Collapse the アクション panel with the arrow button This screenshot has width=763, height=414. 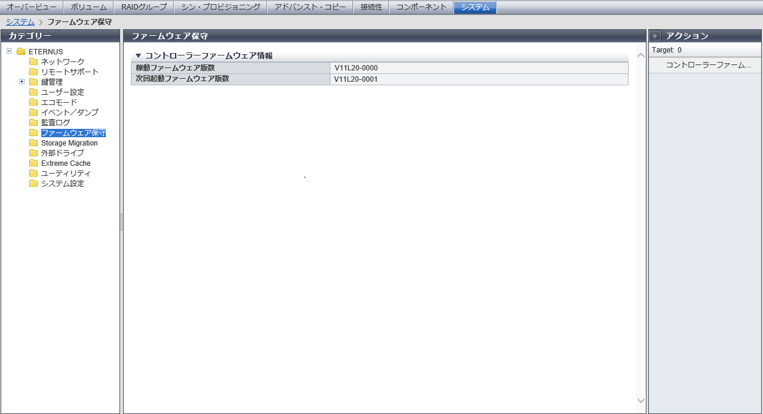655,36
